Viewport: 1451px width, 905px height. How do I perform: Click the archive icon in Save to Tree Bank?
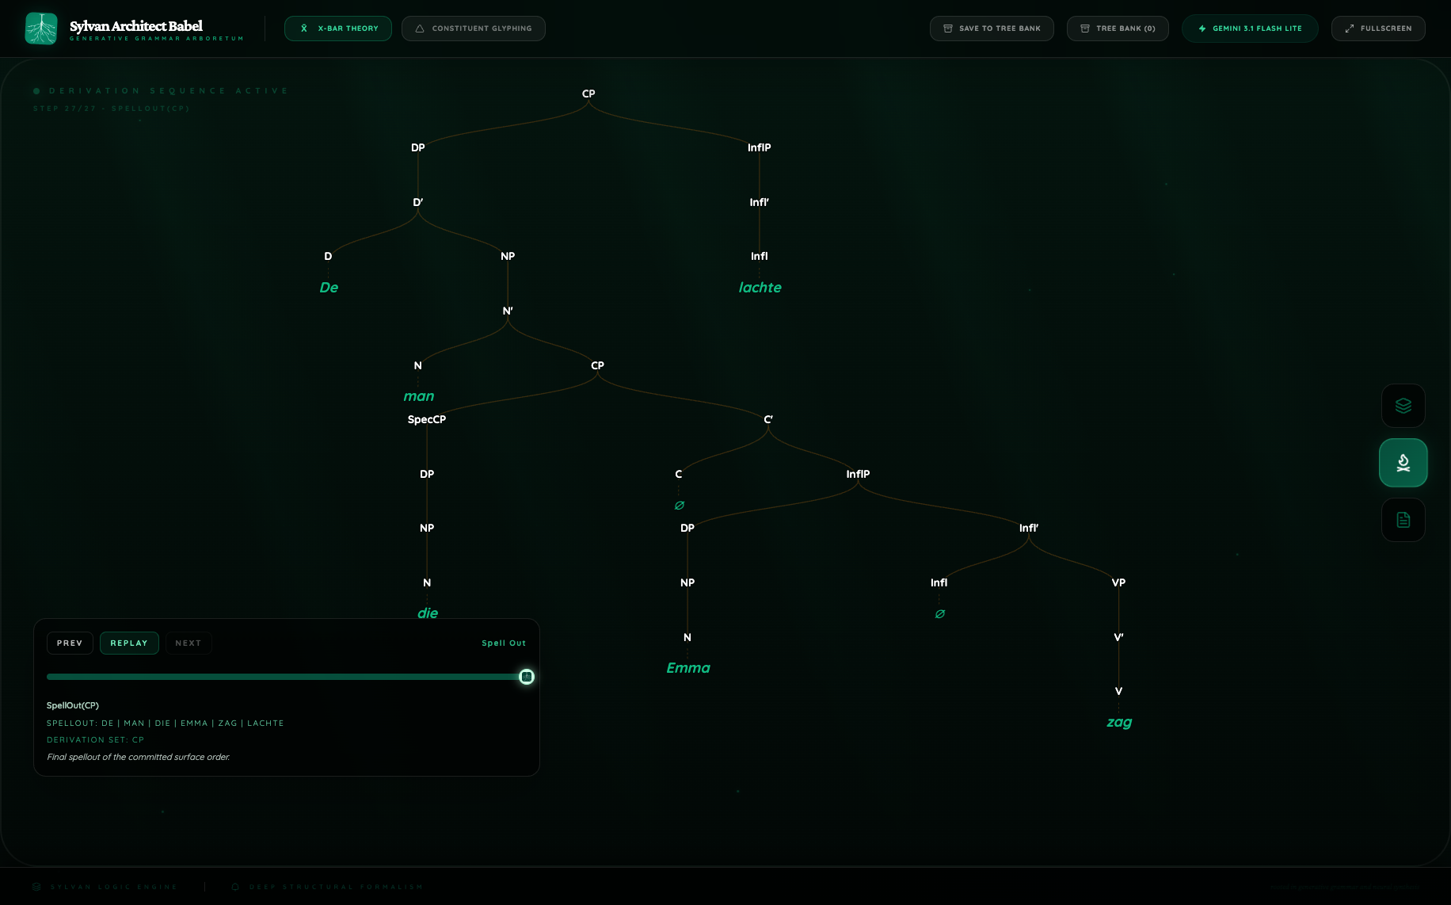[947, 29]
